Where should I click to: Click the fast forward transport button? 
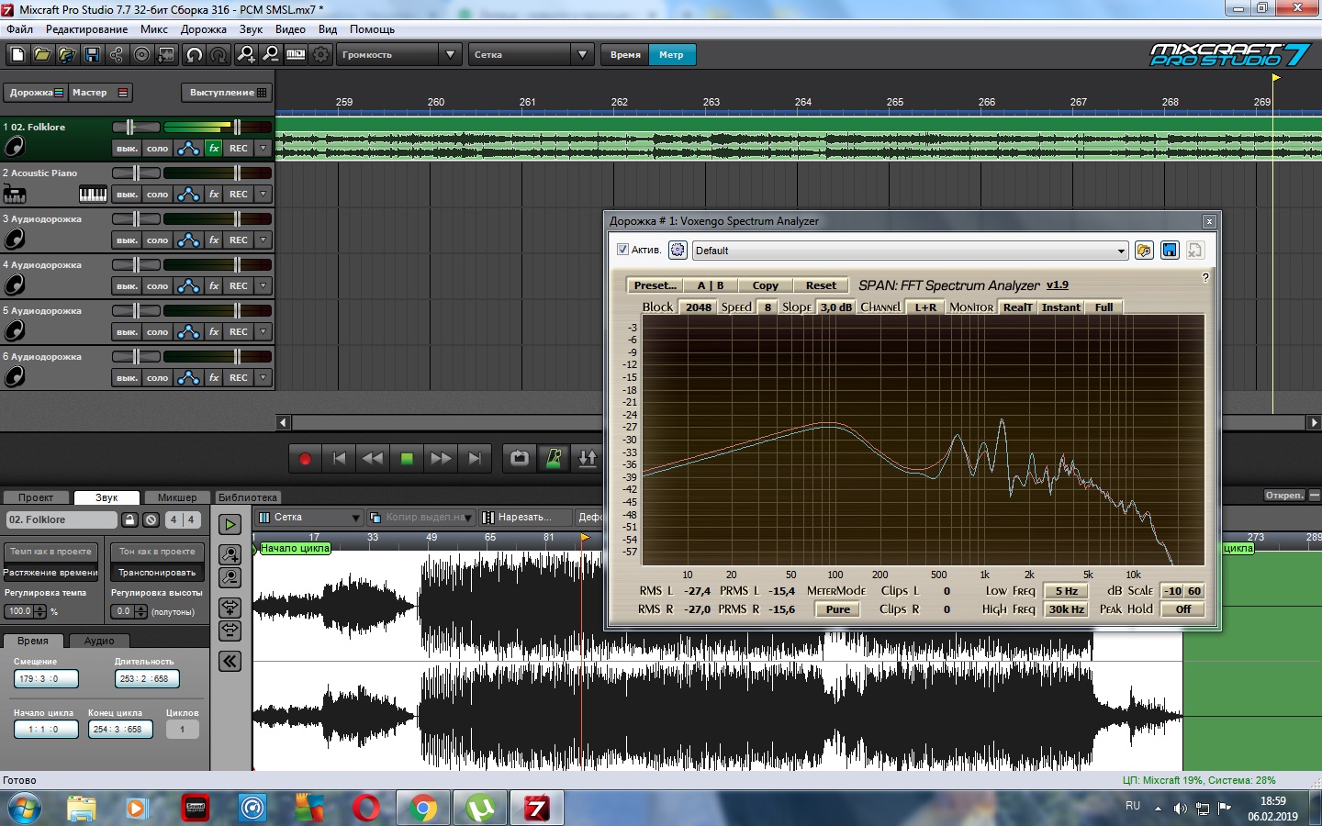click(x=441, y=459)
